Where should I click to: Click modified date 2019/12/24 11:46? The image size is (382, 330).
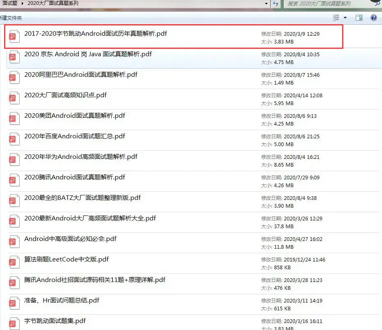pyautogui.click(x=304, y=260)
